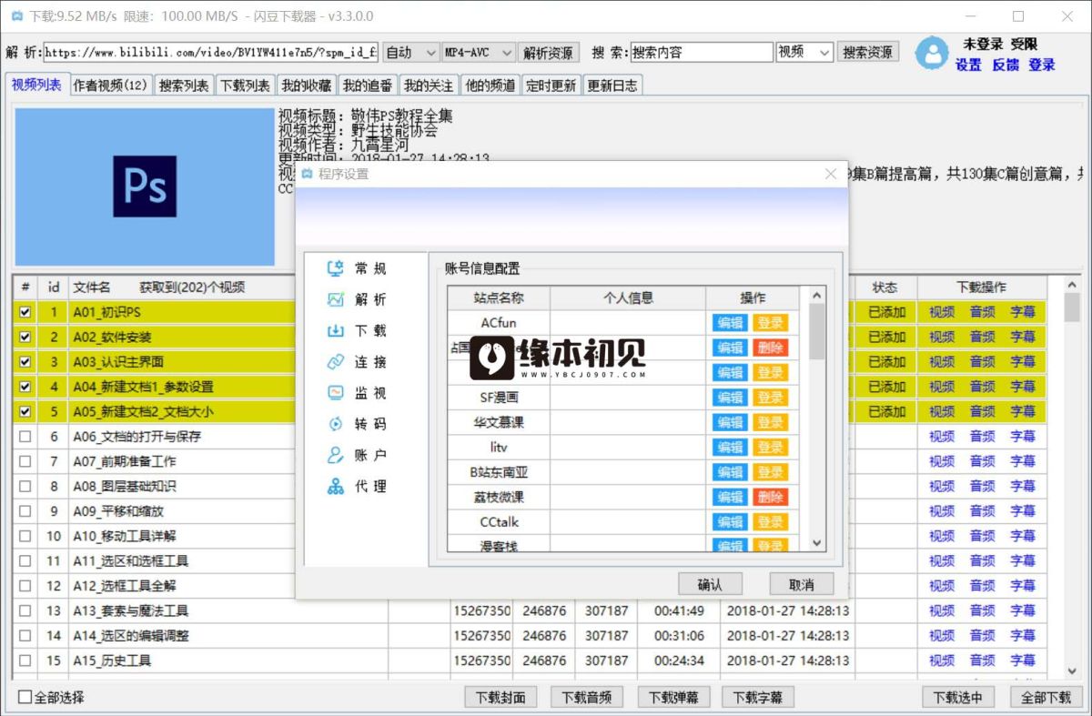Click 字幕 link in row A15_历史工具

pos(1023,661)
